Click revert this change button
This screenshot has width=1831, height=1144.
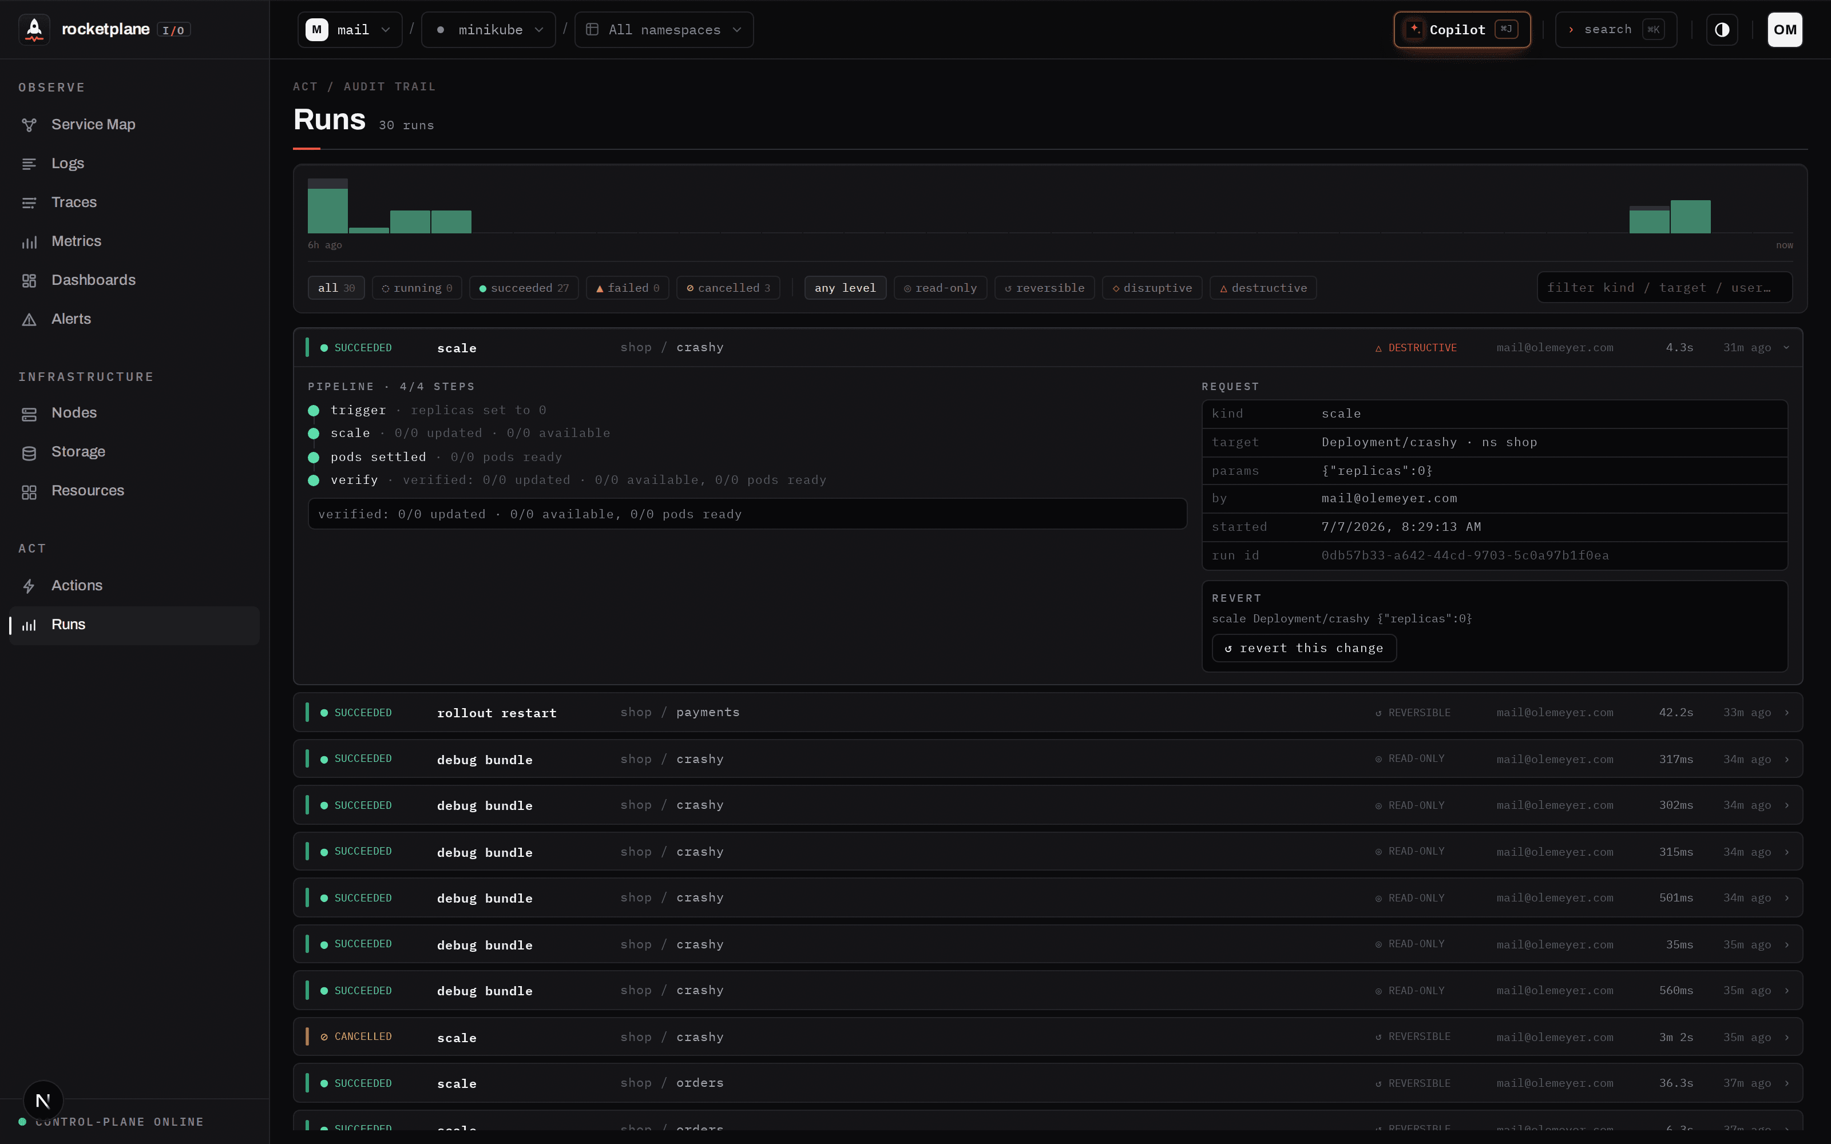point(1303,649)
